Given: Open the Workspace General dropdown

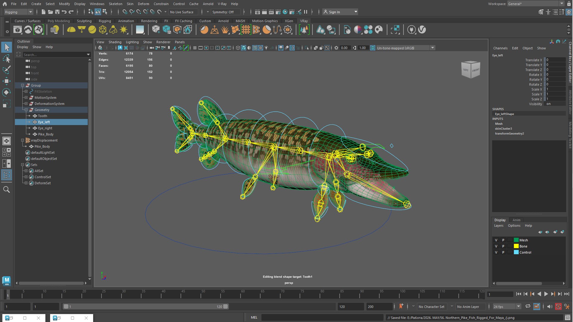Looking at the screenshot, I should pos(535,4).
